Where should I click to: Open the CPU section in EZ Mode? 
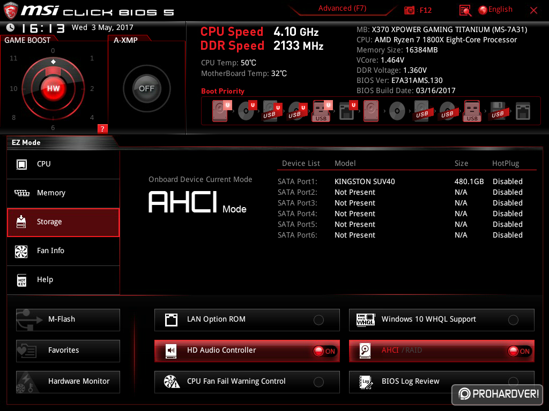point(63,164)
